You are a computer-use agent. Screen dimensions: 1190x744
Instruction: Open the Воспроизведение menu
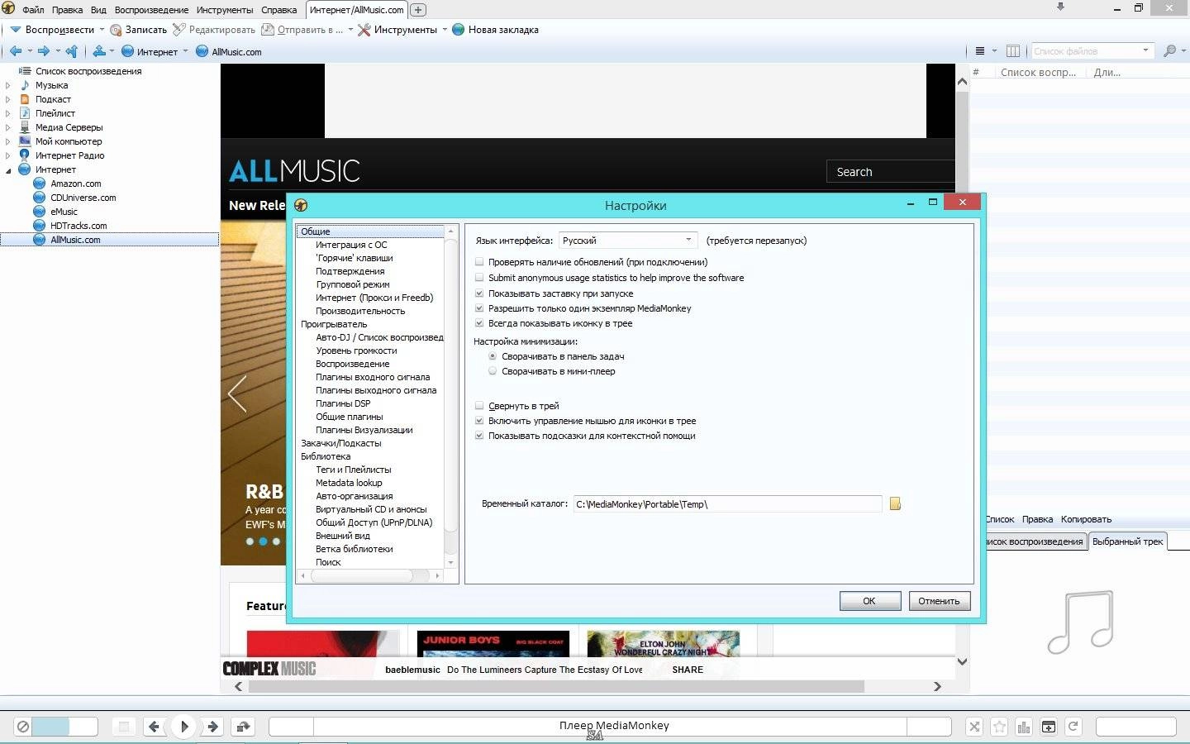point(151,10)
